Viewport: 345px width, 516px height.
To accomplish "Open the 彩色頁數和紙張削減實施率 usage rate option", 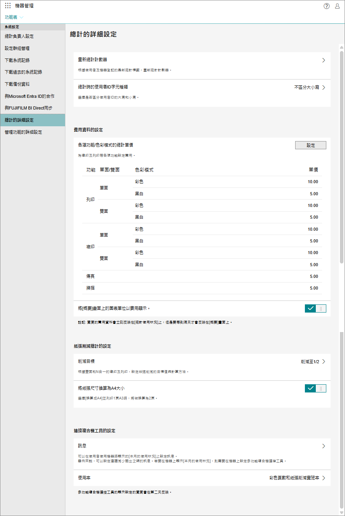I will point(297,478).
